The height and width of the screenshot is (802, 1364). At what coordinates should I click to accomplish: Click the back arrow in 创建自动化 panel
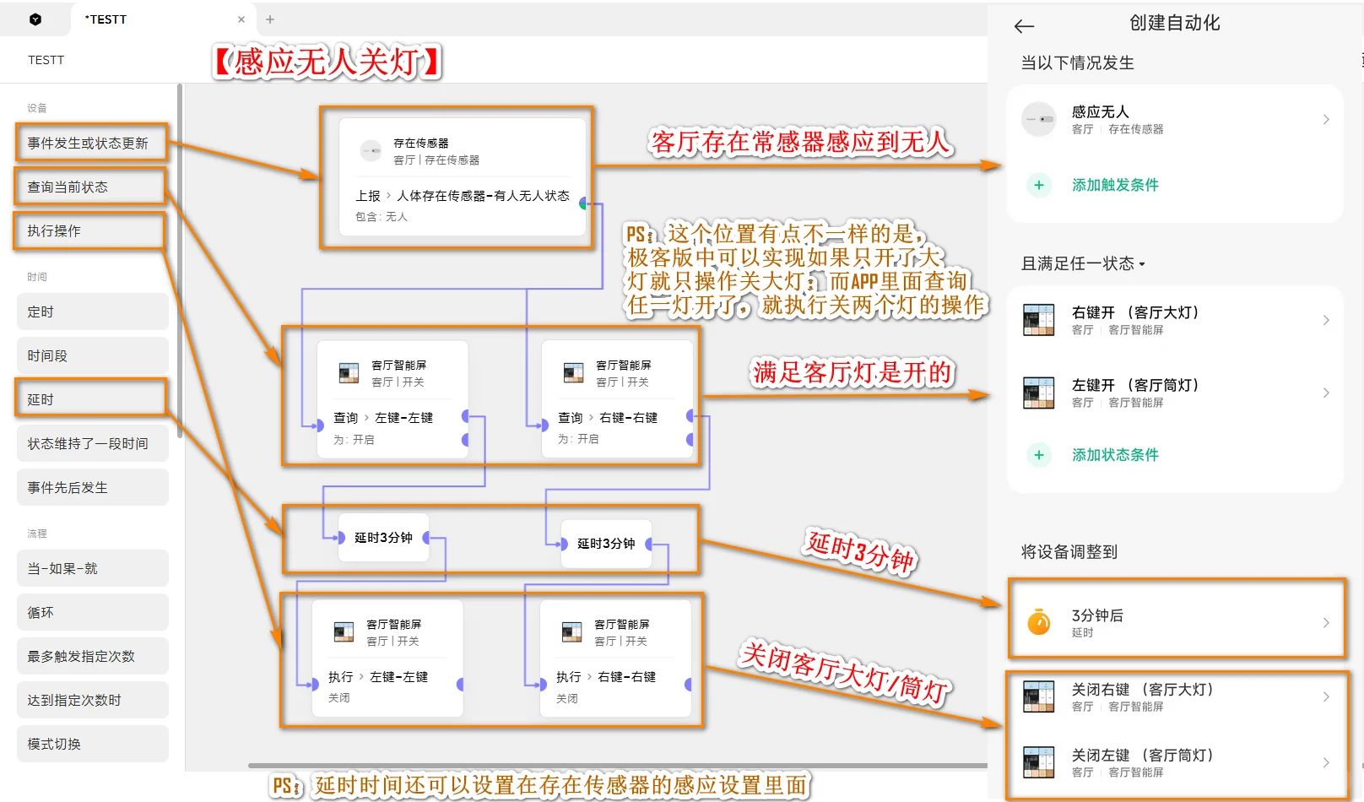tap(1022, 25)
